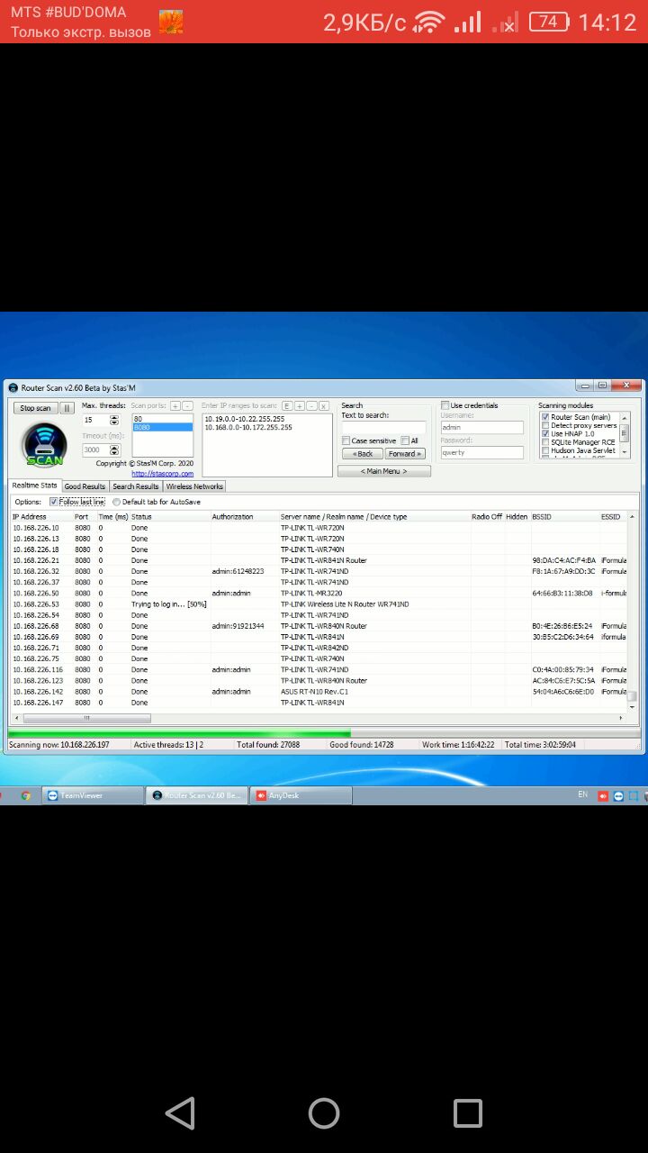Enable SQLite Manager RCE module
The height and width of the screenshot is (1153, 648).
[x=545, y=442]
